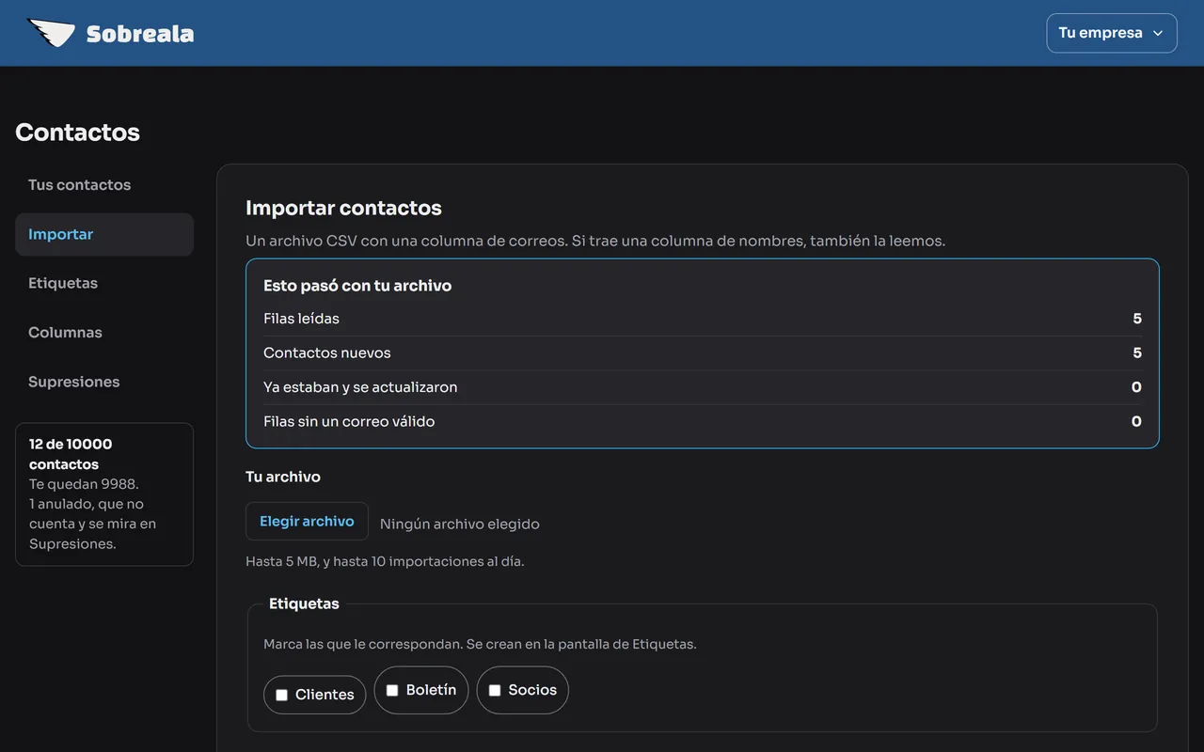Screen dimensions: 1204x752
Task: Click the Sobreala wing logo icon
Action: coord(51,33)
